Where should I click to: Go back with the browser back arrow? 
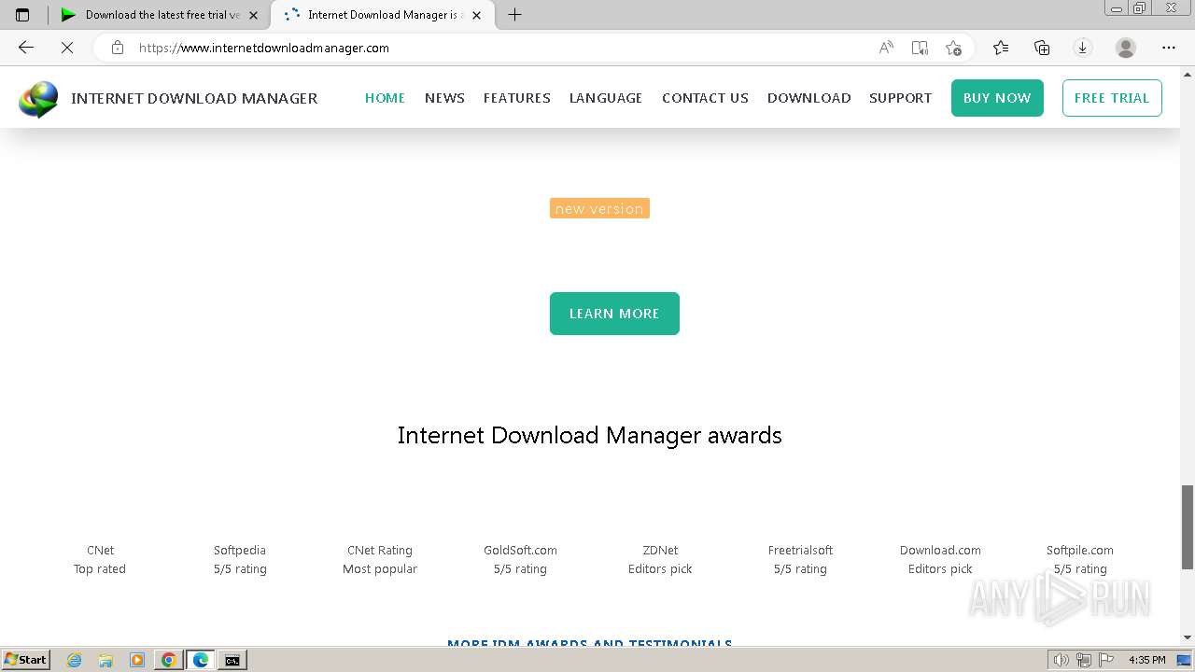pyautogui.click(x=26, y=48)
